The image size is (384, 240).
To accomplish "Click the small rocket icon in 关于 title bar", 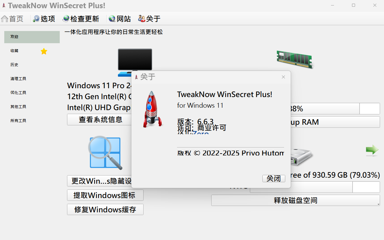I will (136, 77).
